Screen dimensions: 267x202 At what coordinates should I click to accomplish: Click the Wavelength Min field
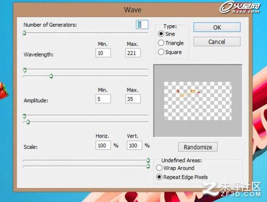click(103, 53)
